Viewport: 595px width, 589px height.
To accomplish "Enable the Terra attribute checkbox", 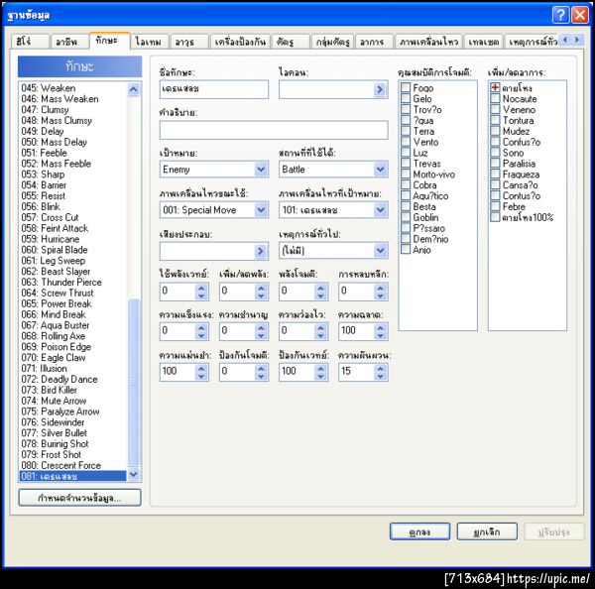I will pos(406,131).
